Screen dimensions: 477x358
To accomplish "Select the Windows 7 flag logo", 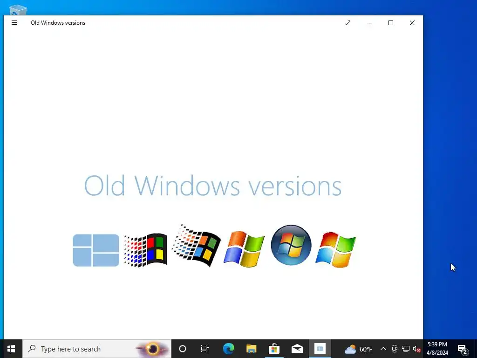I will (335, 250).
